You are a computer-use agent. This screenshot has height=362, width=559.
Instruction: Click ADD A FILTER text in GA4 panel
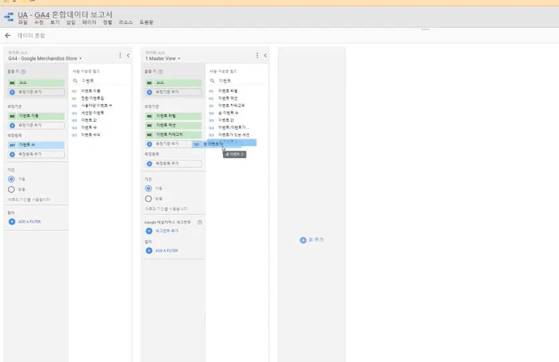(x=29, y=222)
